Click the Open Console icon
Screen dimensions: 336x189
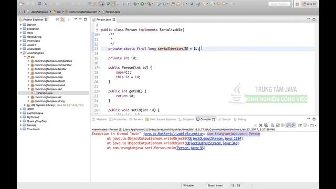pyautogui.click(x=313, y=125)
